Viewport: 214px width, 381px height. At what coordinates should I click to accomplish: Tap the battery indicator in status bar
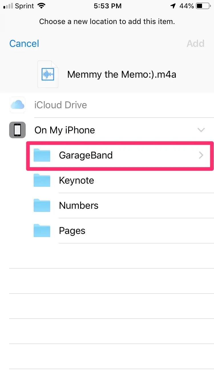click(x=203, y=6)
